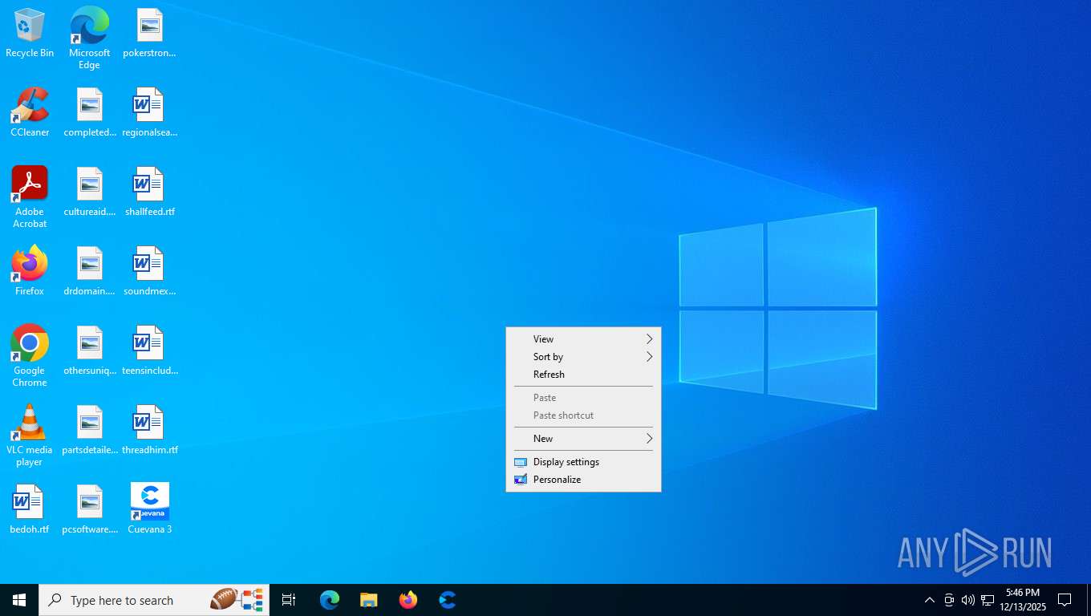Select the pokerstron image file icon
The width and height of the screenshot is (1091, 616).
tap(149, 34)
